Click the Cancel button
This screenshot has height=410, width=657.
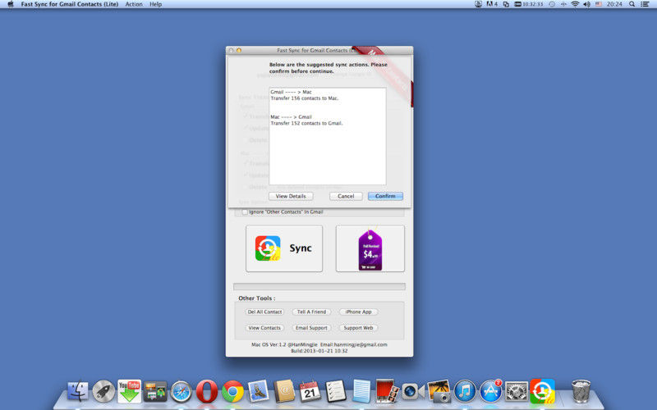(x=346, y=196)
